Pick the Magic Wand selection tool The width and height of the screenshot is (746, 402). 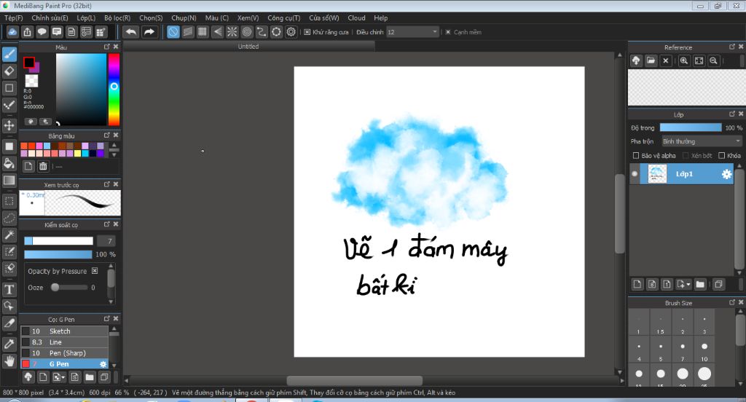(9, 234)
